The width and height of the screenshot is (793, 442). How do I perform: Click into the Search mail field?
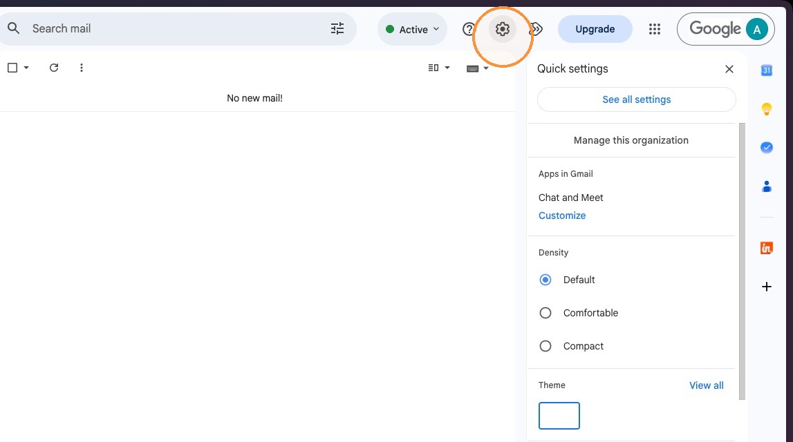point(177,29)
